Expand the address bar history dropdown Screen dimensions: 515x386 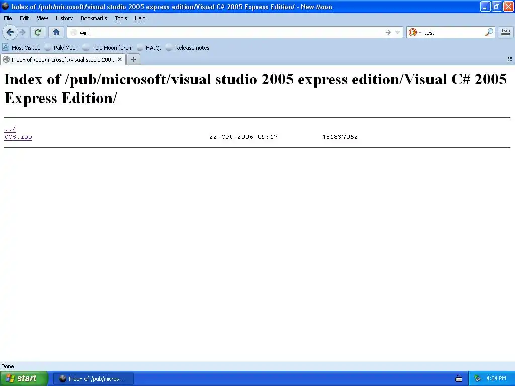point(397,32)
